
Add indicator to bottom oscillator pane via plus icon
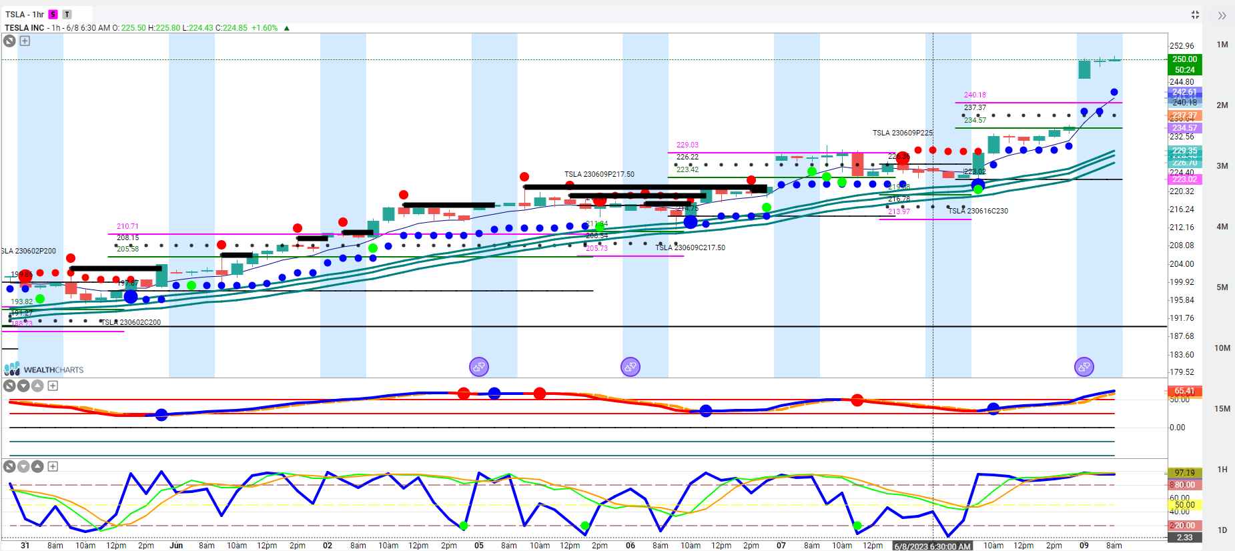(x=53, y=466)
